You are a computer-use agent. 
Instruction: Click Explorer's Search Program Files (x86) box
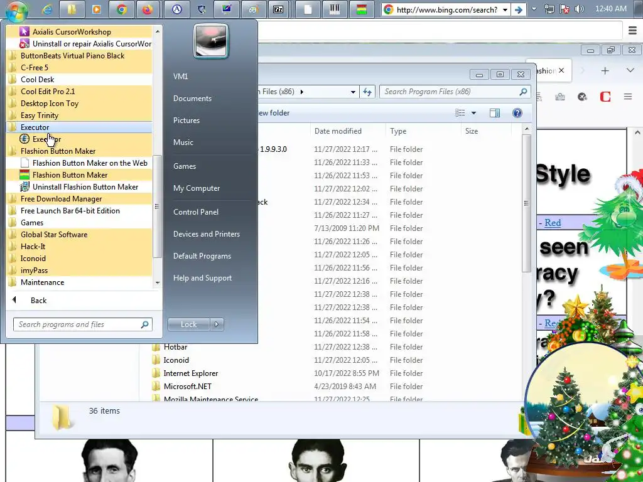(455, 92)
